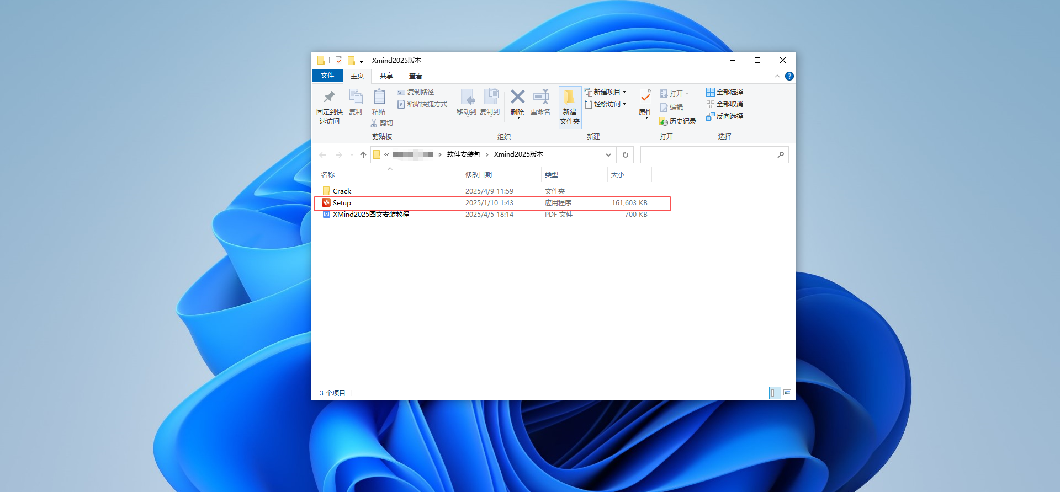Open the File (文件) menu tab

click(x=327, y=76)
